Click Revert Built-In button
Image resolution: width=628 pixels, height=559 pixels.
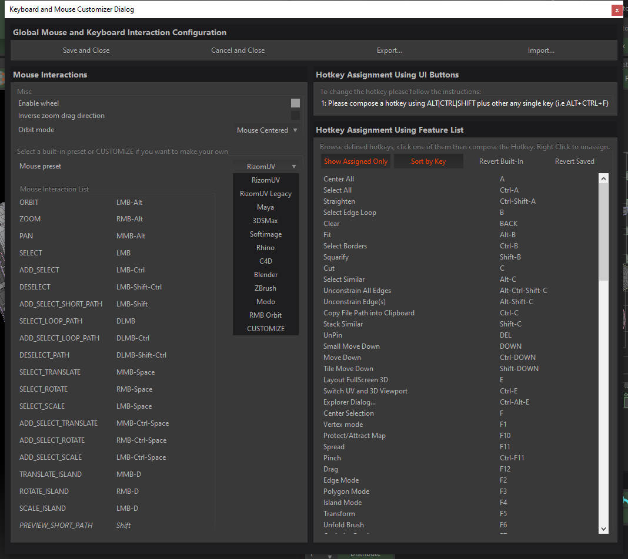coord(501,161)
